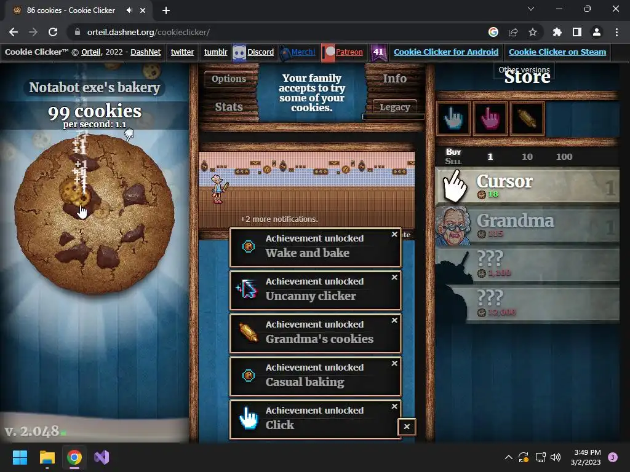The image size is (630, 472).
Task: Open the Stats menu
Action: [229, 107]
